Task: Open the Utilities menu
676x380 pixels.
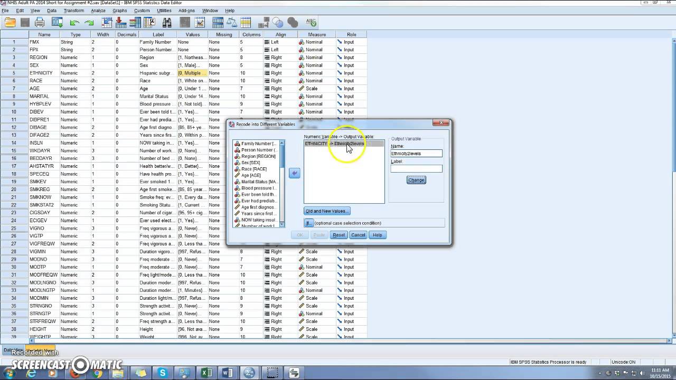Action: pos(164,11)
